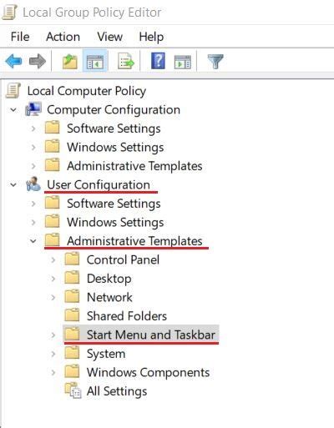Click the Up one level folder icon
The image size is (334, 428).
(x=69, y=61)
